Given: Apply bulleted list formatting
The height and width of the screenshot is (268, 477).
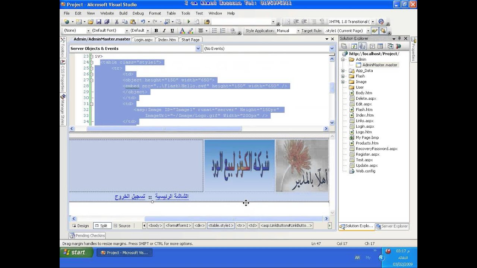Looking at the screenshot, I should coord(214,31).
